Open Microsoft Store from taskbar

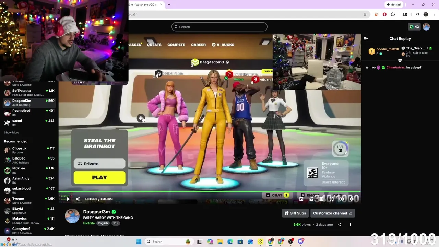[240, 242]
